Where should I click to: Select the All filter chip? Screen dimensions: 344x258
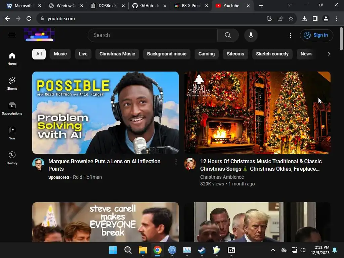39,54
